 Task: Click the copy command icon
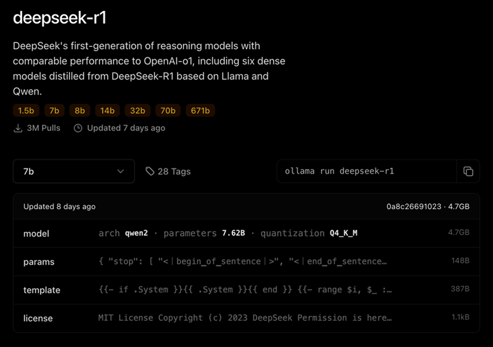pyautogui.click(x=468, y=171)
